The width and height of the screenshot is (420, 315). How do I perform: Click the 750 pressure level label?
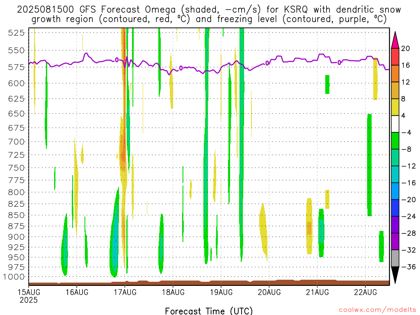point(16,168)
